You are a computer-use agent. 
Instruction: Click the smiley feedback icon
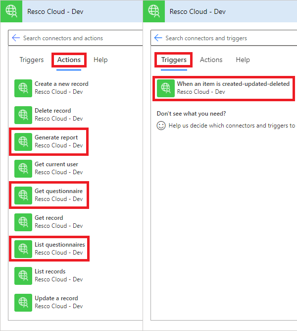click(161, 126)
